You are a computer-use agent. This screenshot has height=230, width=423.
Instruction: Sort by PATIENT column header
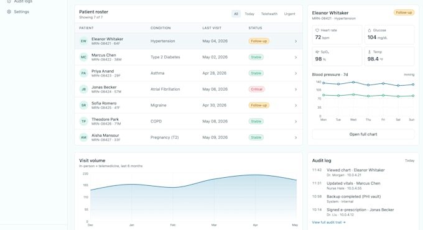coord(86,28)
